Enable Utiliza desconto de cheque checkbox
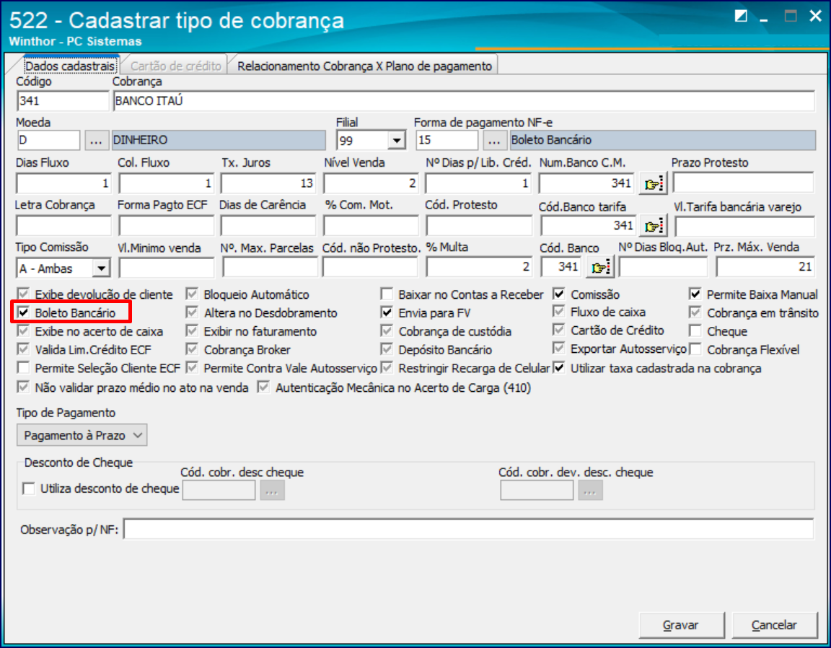 pyautogui.click(x=29, y=489)
